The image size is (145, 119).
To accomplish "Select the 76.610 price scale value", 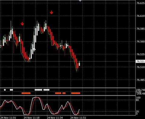I will point(140,16).
